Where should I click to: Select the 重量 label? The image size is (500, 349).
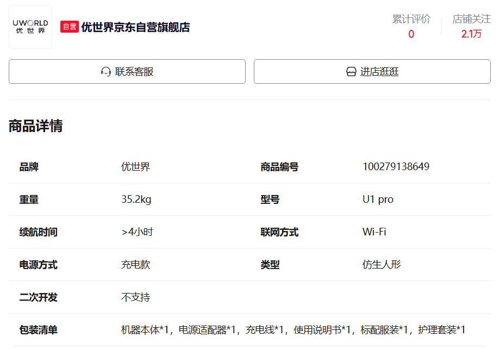[x=29, y=200]
